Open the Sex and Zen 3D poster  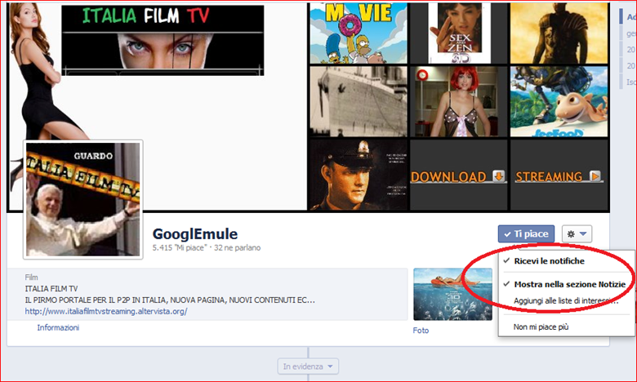click(x=459, y=33)
